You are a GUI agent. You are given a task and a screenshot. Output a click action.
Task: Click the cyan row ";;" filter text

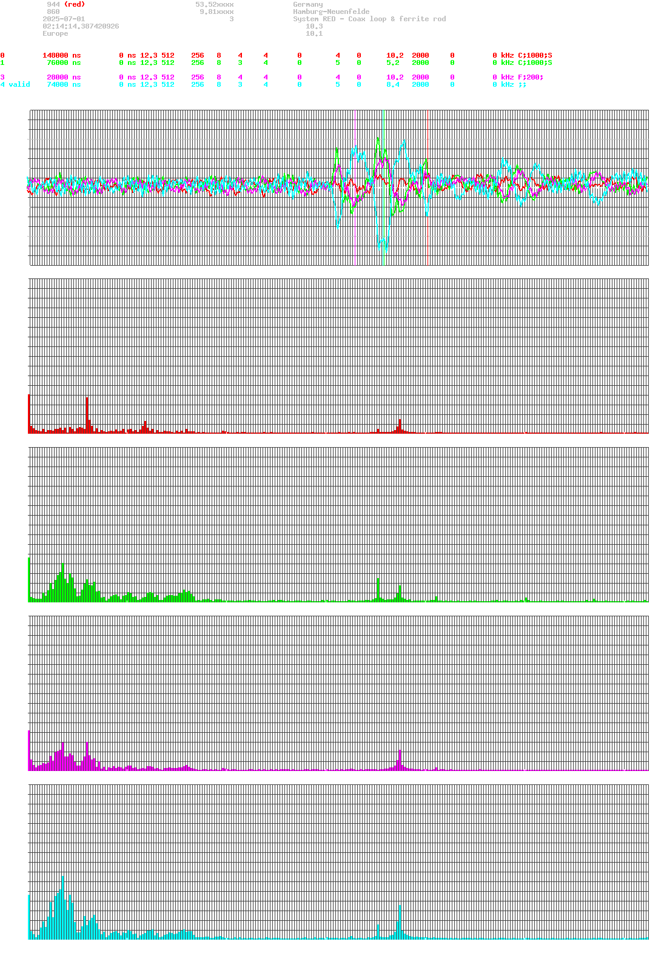(x=522, y=84)
